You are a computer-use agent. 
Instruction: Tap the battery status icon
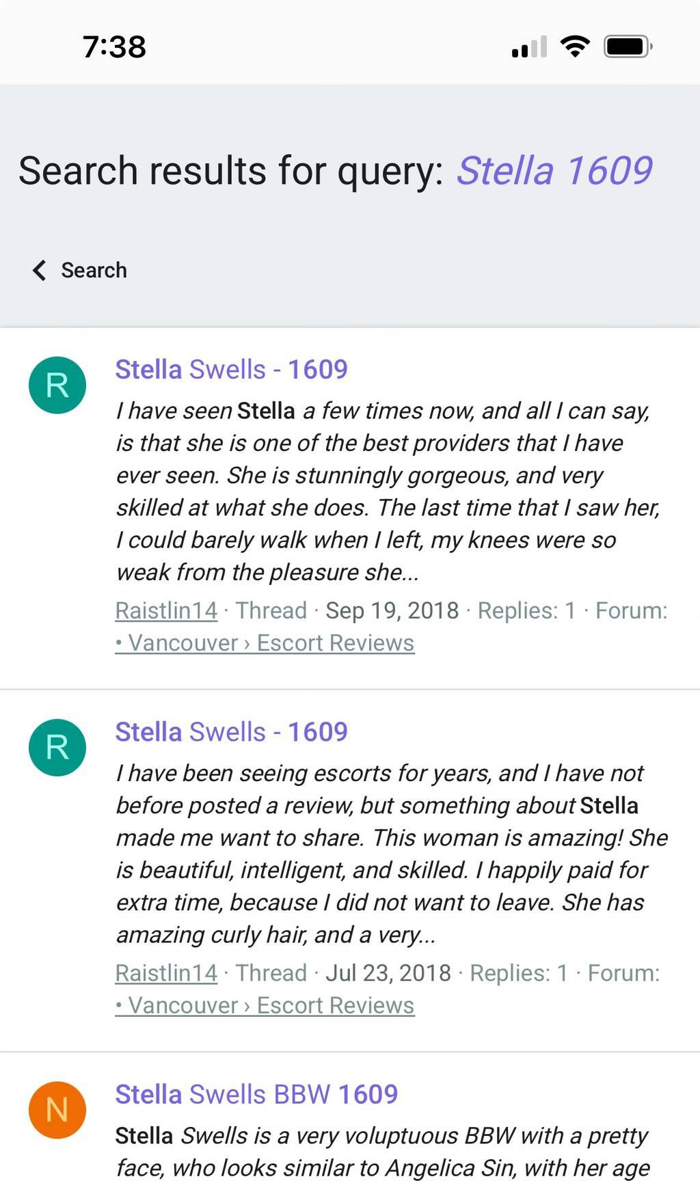click(628, 46)
